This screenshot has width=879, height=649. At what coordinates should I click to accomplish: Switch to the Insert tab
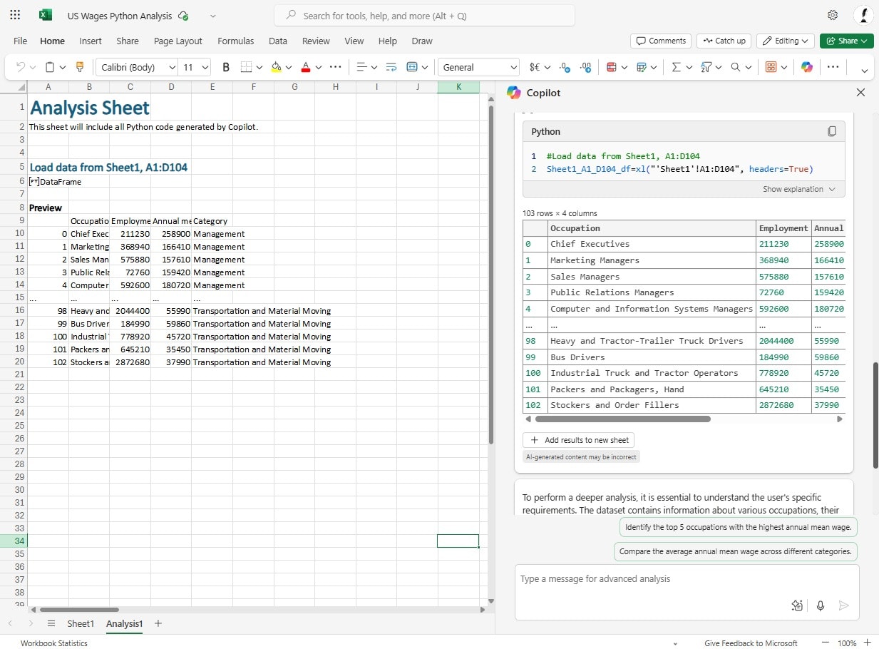[x=91, y=41]
